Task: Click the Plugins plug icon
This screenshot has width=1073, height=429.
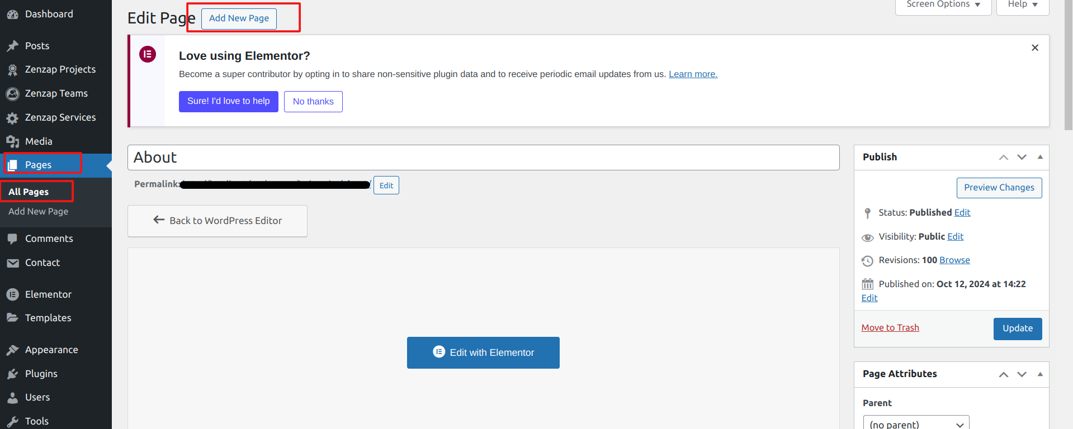Action: click(12, 374)
